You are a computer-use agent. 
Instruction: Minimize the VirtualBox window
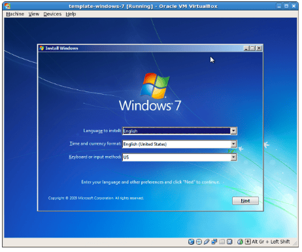(x=279, y=6)
